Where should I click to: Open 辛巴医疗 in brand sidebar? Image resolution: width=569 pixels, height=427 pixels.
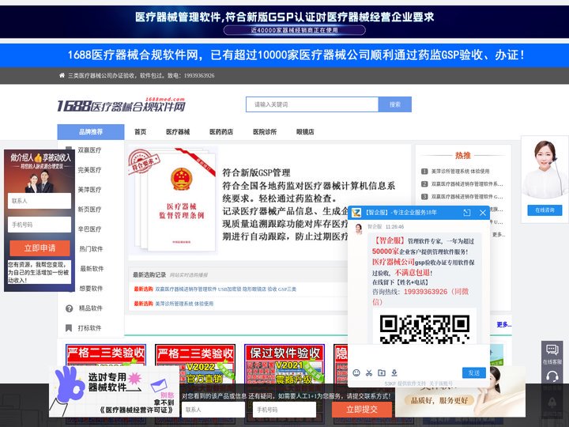coord(89,229)
